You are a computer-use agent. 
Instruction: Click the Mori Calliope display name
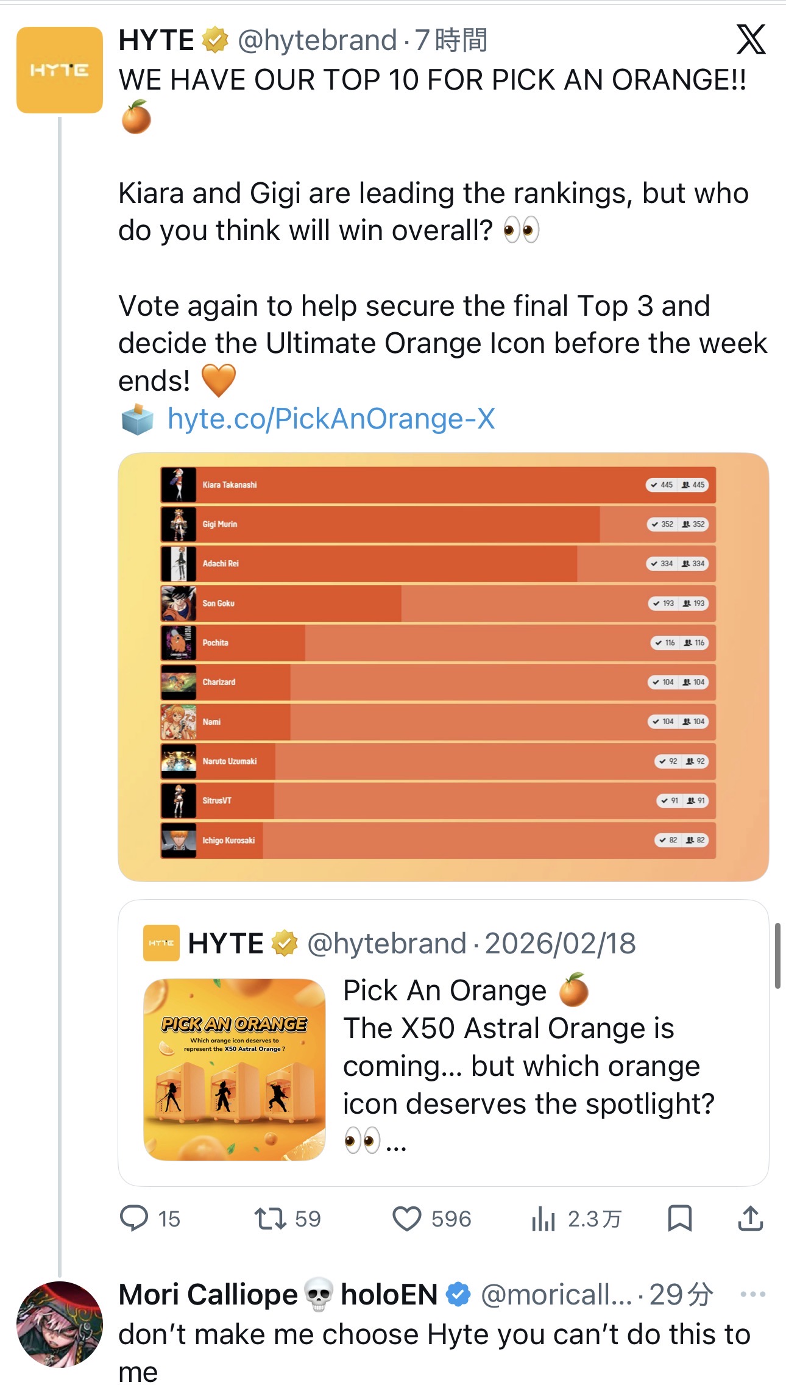pos(208,1294)
